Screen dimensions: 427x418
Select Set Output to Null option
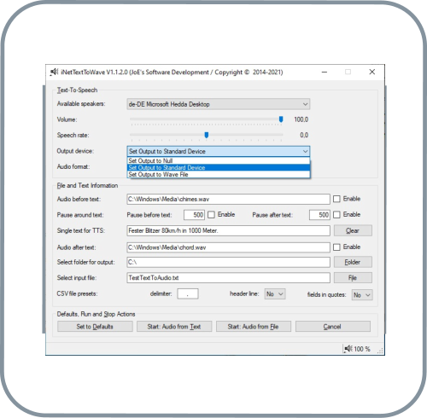[x=219, y=160]
